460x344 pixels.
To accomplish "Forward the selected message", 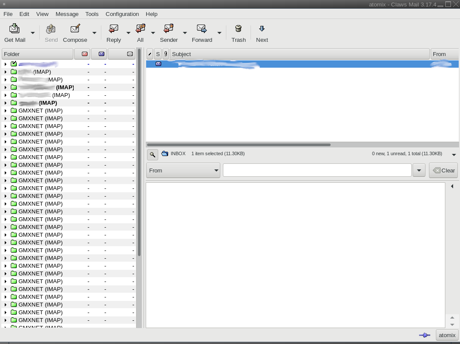I will [x=202, y=33].
